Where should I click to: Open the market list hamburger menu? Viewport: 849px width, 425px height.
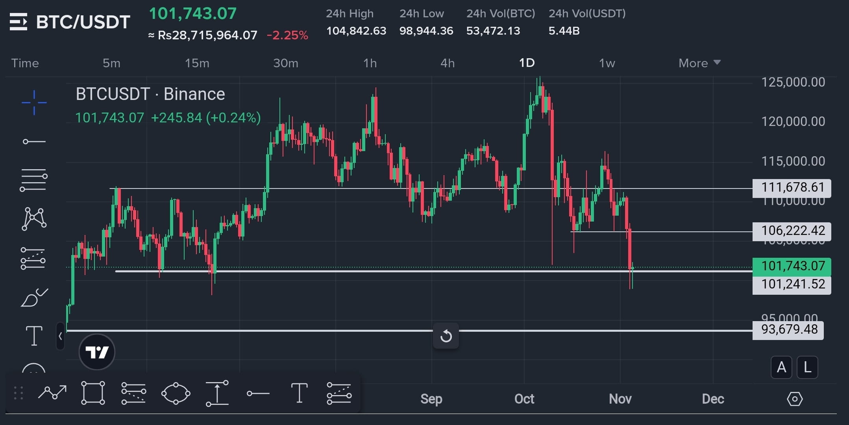click(x=18, y=22)
